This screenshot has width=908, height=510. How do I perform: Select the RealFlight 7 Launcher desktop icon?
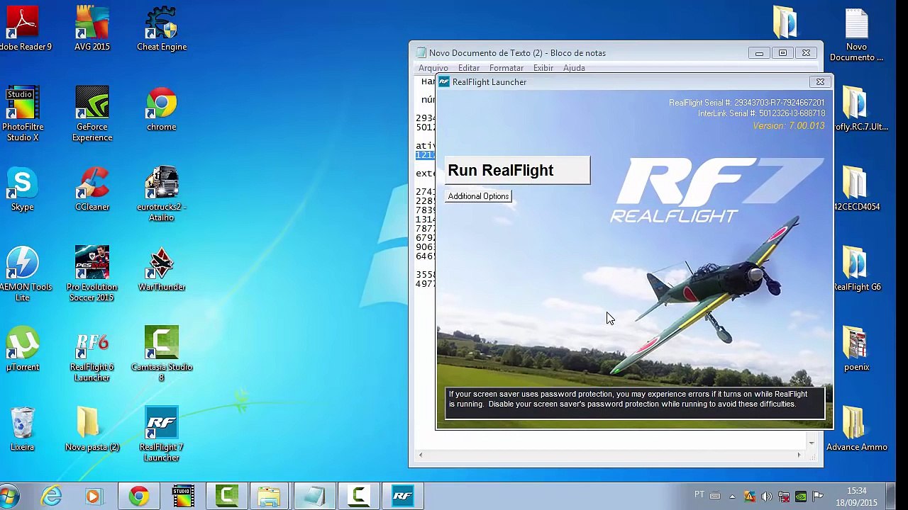(x=162, y=435)
